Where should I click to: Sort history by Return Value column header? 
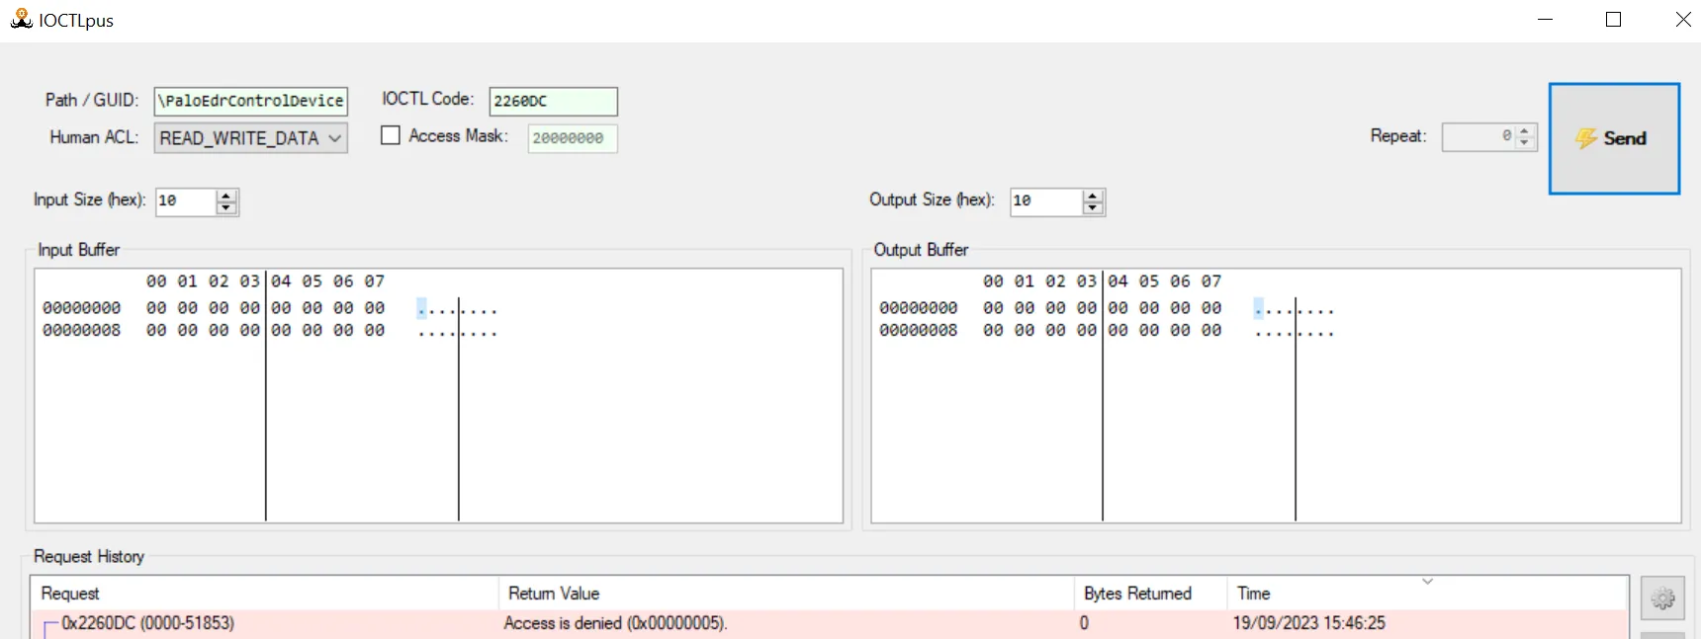(x=785, y=594)
